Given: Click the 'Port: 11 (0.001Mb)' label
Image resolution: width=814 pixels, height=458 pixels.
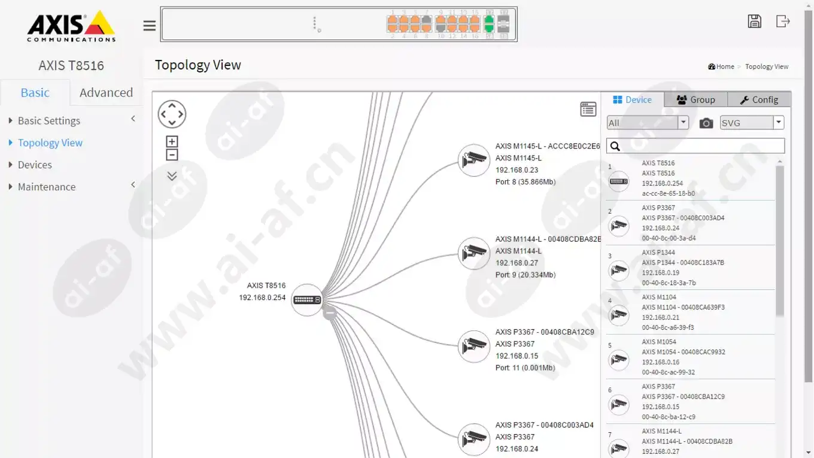Looking at the screenshot, I should [x=525, y=368].
